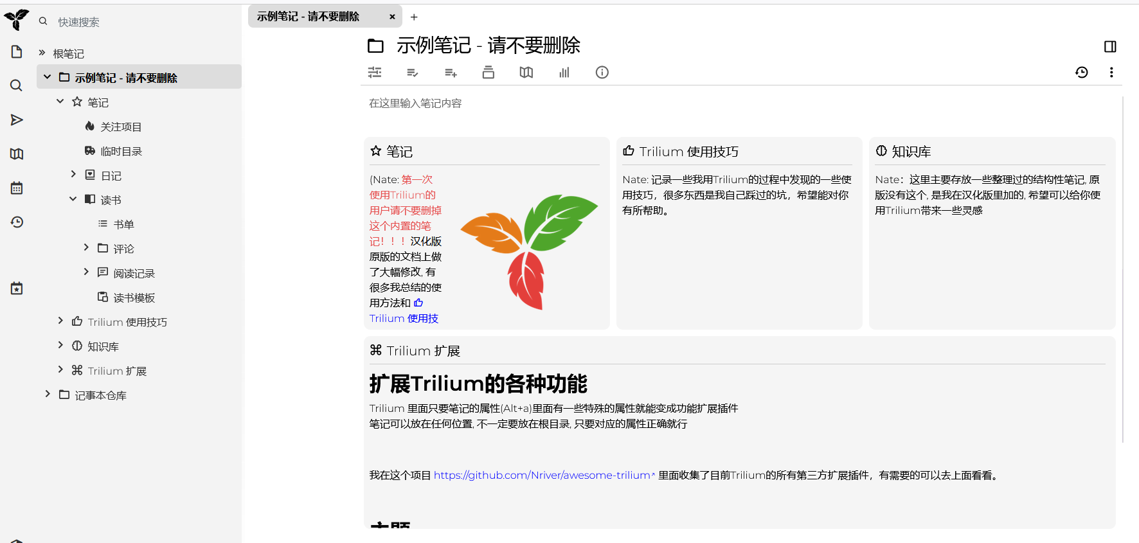This screenshot has width=1139, height=543.
Task: Select 书单 in the tree
Action: [123, 224]
